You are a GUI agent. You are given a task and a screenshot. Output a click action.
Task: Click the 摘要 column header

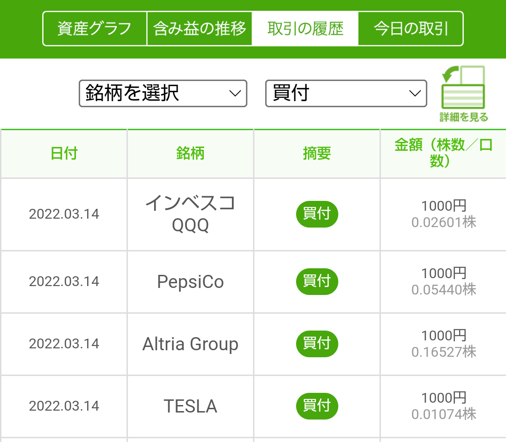click(317, 154)
